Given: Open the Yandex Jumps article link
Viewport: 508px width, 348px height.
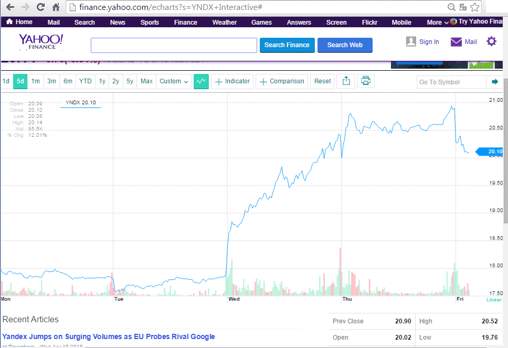Looking at the screenshot, I should click(109, 336).
